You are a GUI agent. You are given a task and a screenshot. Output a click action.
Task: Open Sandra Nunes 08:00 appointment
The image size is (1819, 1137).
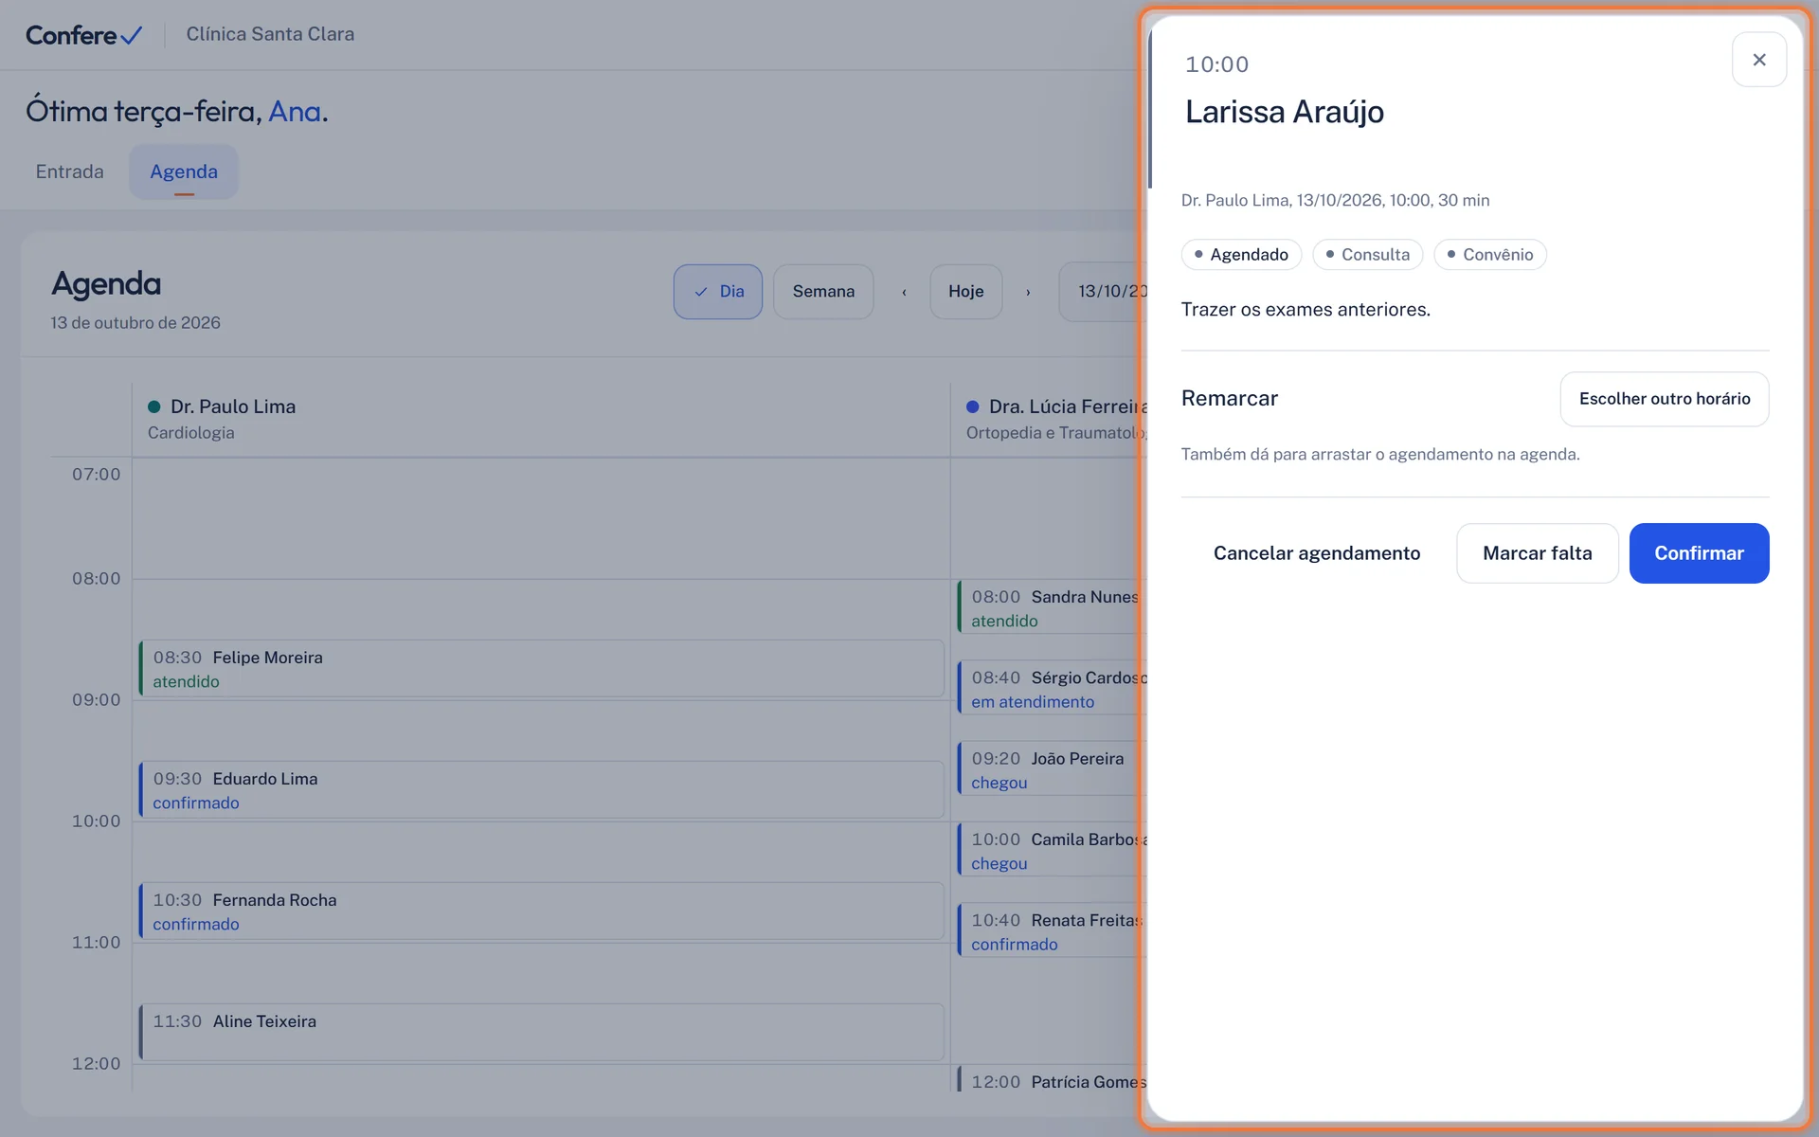pos(1052,608)
